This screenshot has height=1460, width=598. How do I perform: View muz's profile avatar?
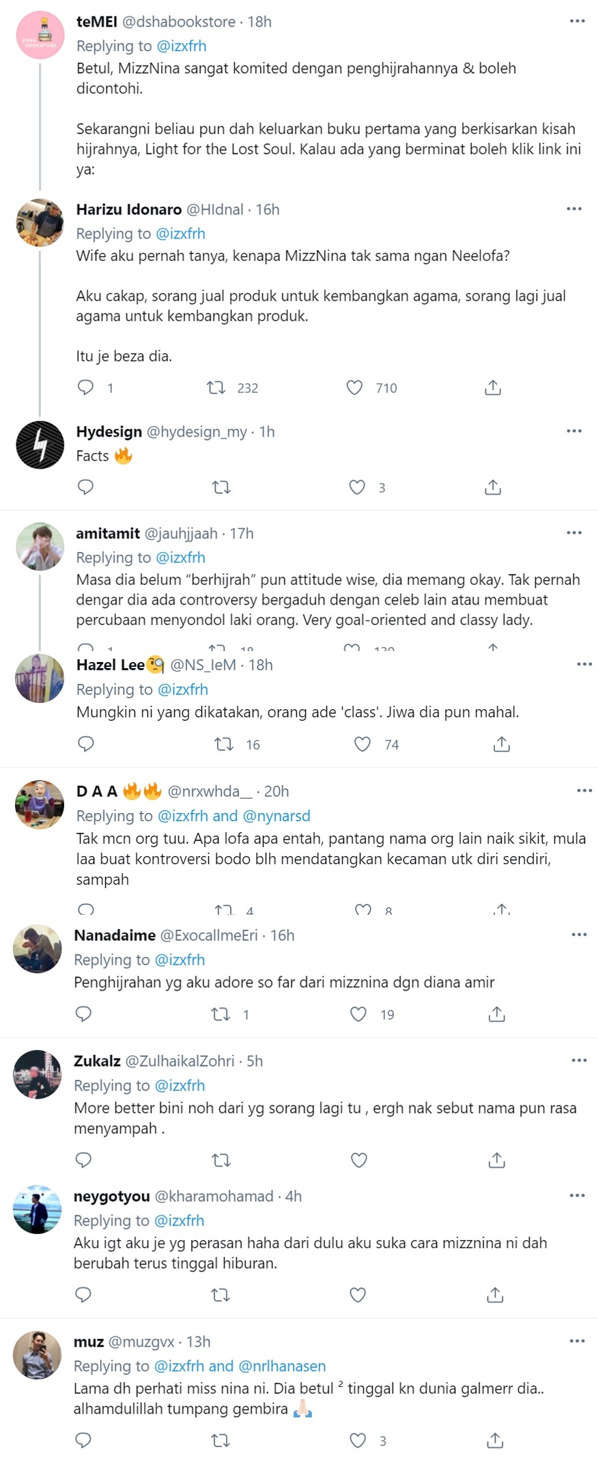click(38, 1355)
